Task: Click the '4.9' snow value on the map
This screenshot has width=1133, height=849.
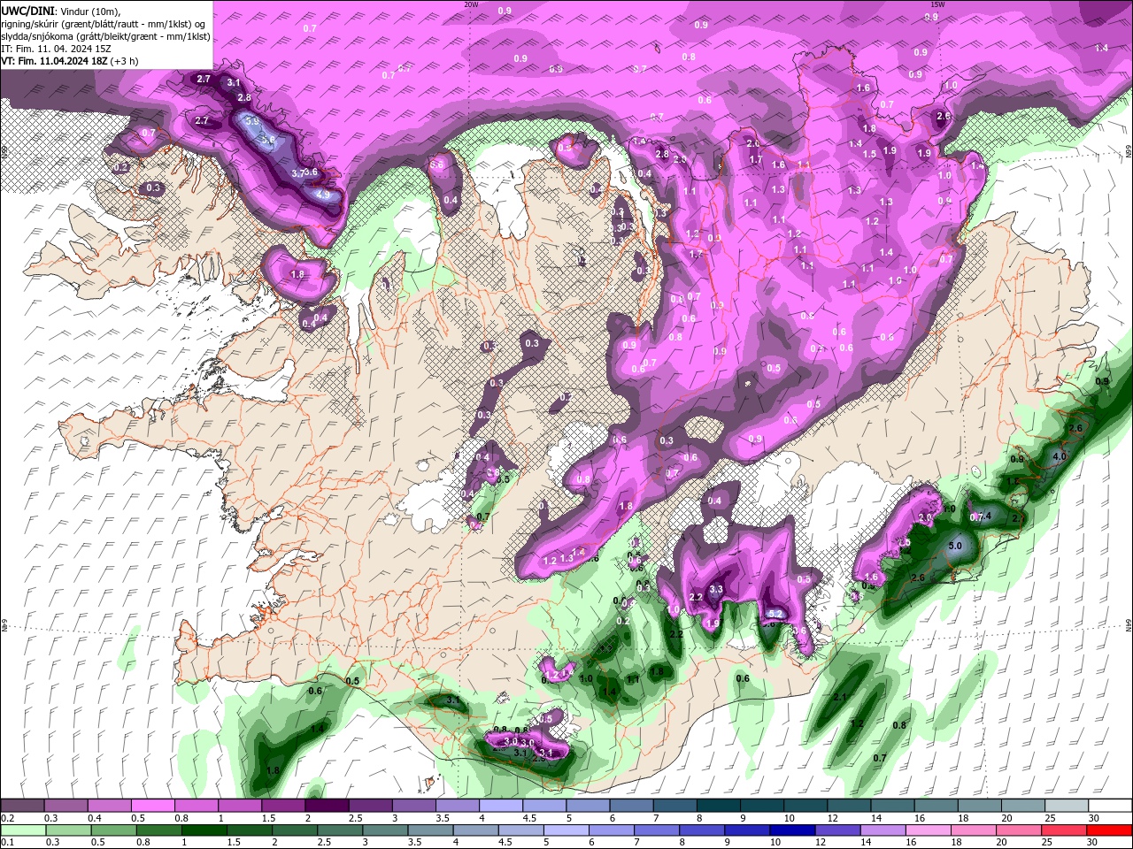Action: (322, 195)
